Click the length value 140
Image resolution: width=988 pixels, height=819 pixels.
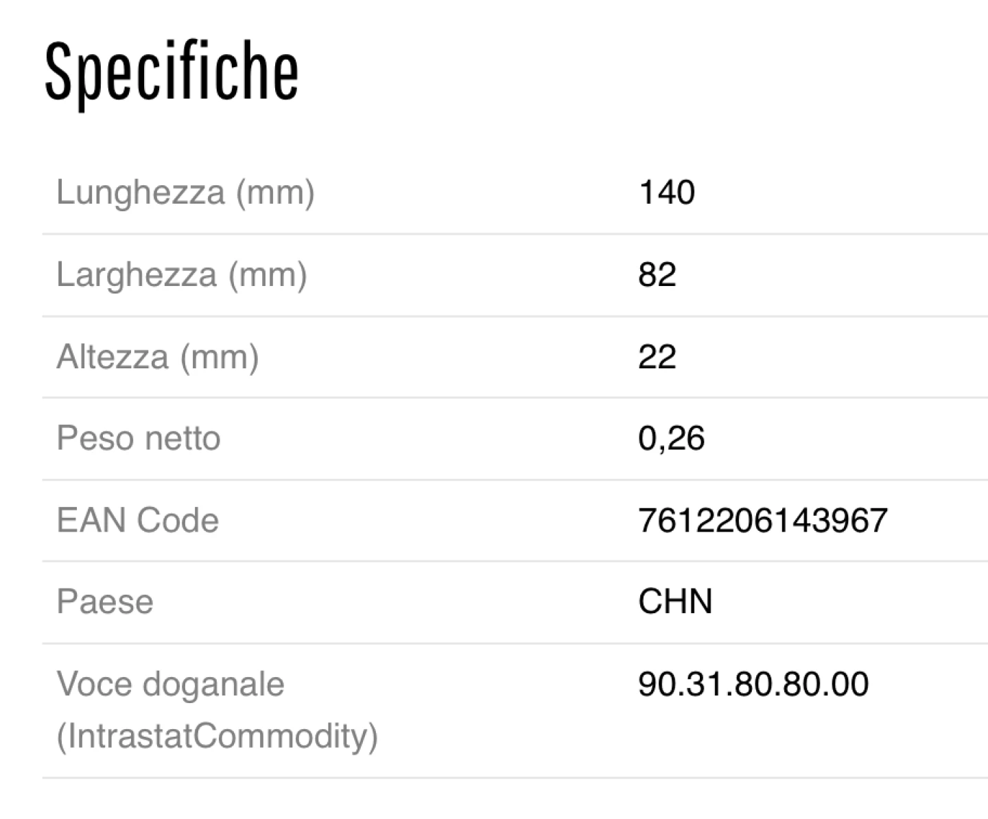point(667,192)
